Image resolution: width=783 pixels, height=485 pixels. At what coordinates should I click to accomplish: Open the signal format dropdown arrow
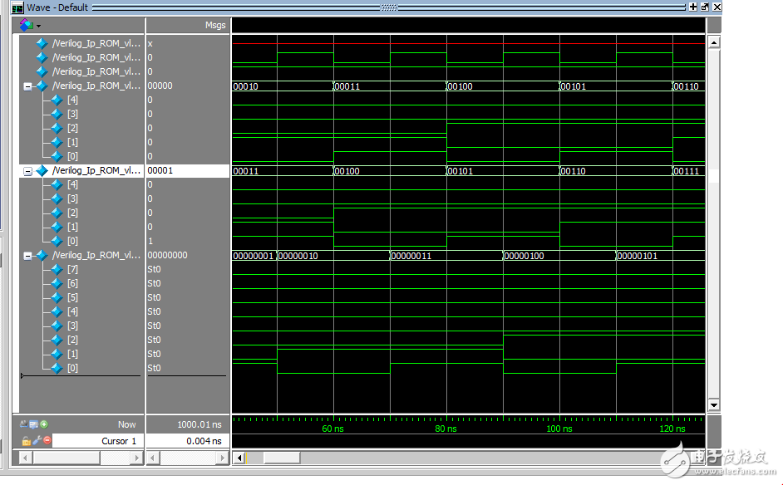pyautogui.click(x=38, y=27)
